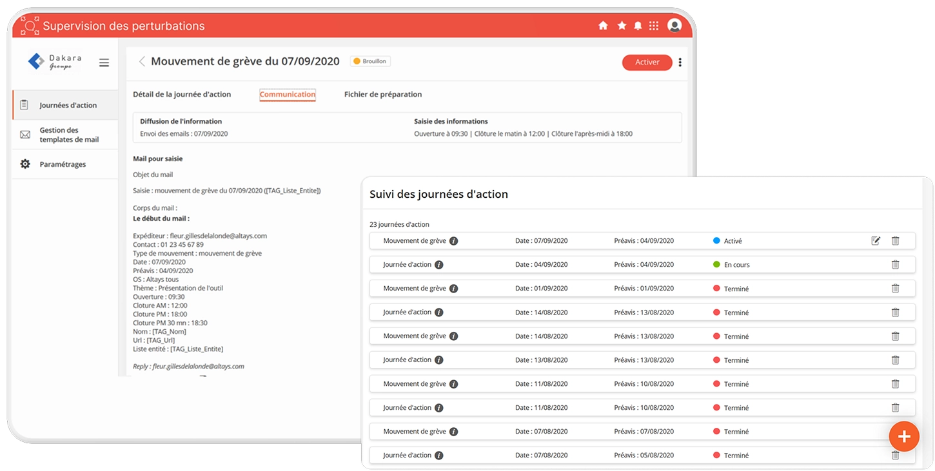Image resolution: width=935 pixels, height=471 pixels.
Task: Open Paramétrages in the sidebar
Action: pos(62,164)
